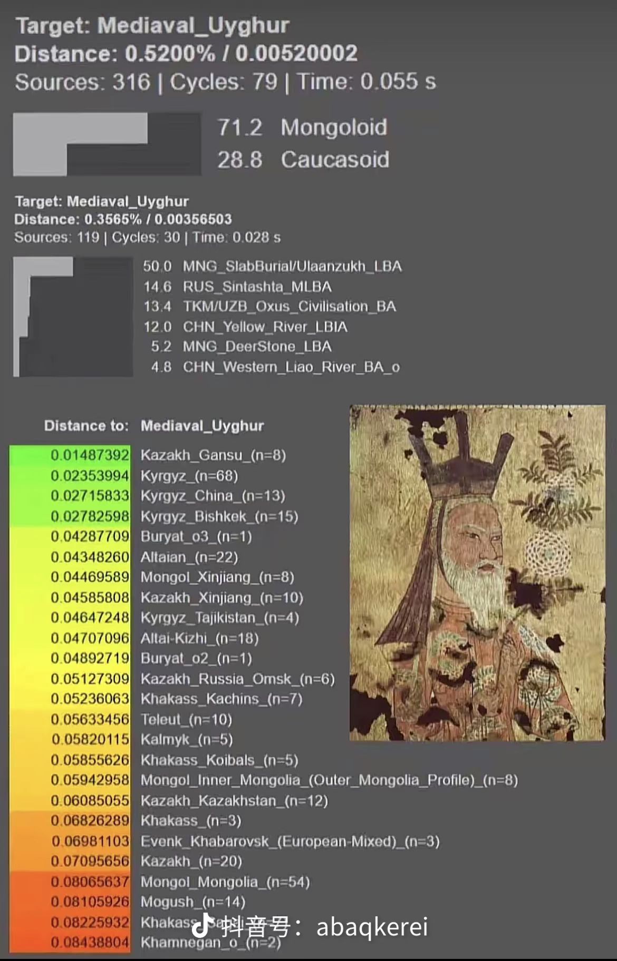Select the Kazakh_Gansu_(n=8) population row

[x=213, y=455]
